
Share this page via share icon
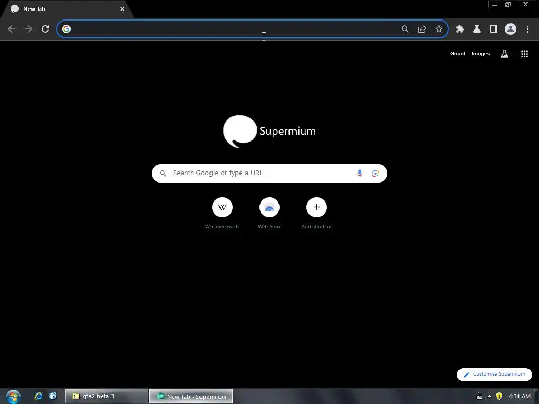click(x=422, y=29)
